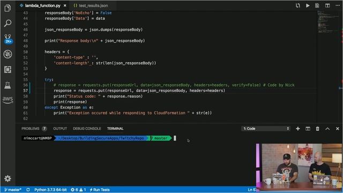Click the 'content-length' key on line 52
Screen dimensions: 343x193
tap(71, 63)
